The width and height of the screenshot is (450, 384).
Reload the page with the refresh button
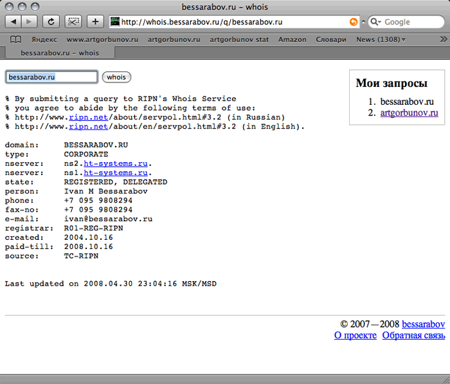tap(51, 22)
